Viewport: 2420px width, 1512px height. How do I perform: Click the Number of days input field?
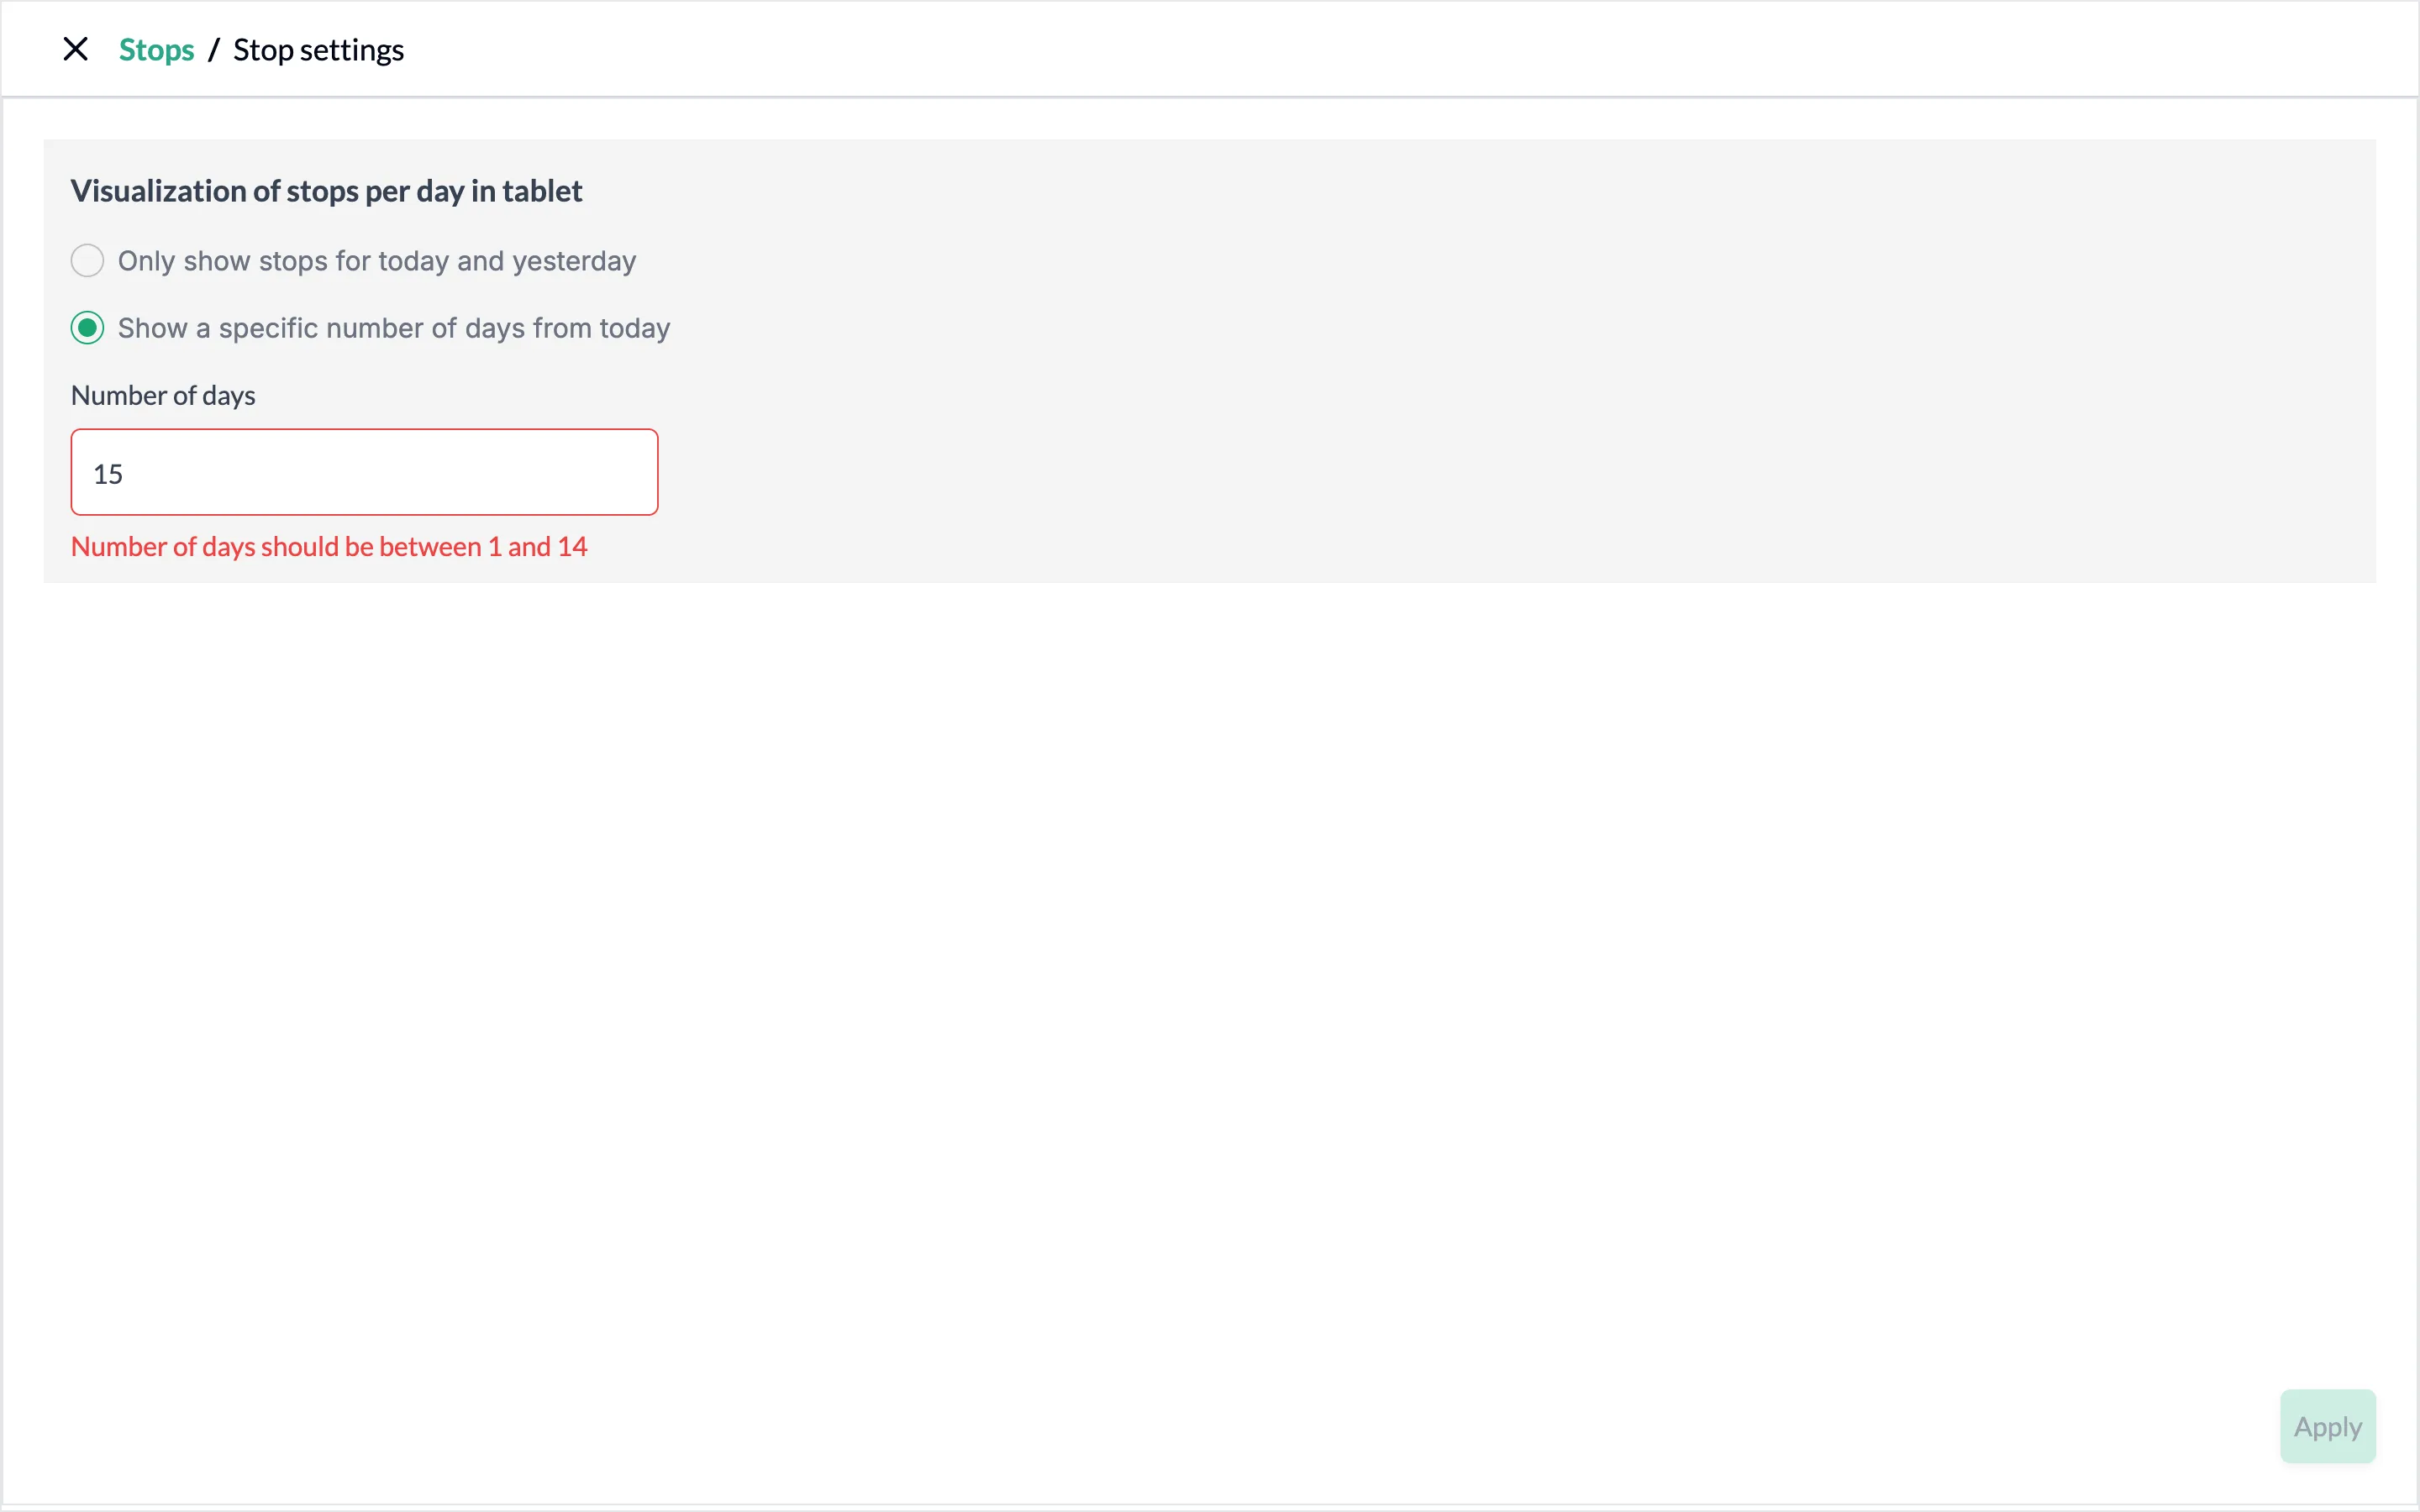[x=364, y=473]
